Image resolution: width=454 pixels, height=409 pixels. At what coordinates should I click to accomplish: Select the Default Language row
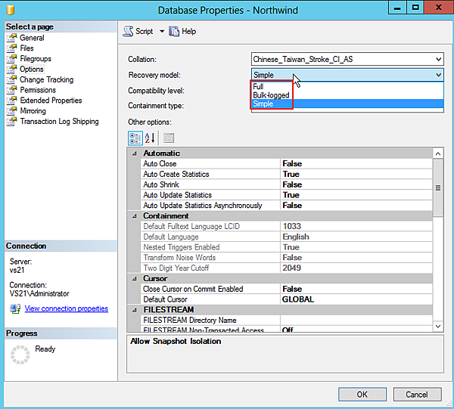(x=287, y=237)
